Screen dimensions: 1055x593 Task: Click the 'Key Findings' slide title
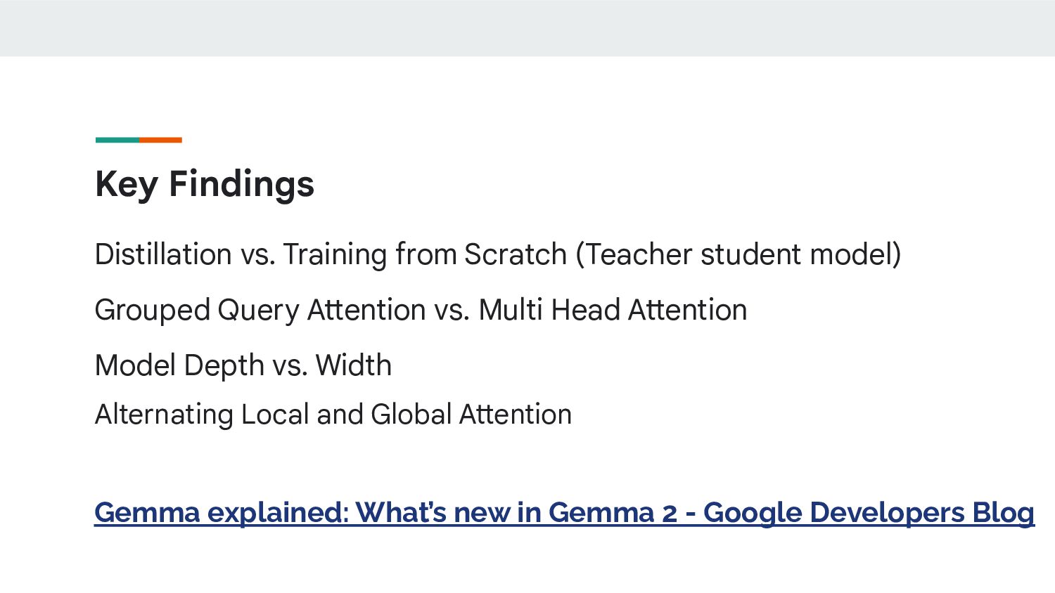[205, 185]
